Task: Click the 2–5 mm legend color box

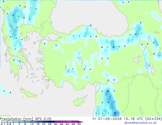Action: (x=22, y=122)
